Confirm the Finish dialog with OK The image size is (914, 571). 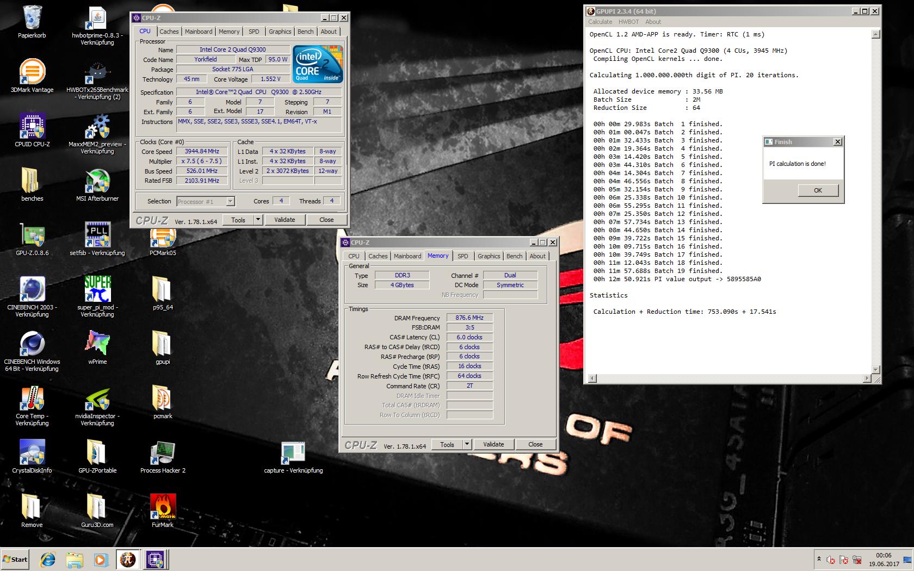point(818,190)
